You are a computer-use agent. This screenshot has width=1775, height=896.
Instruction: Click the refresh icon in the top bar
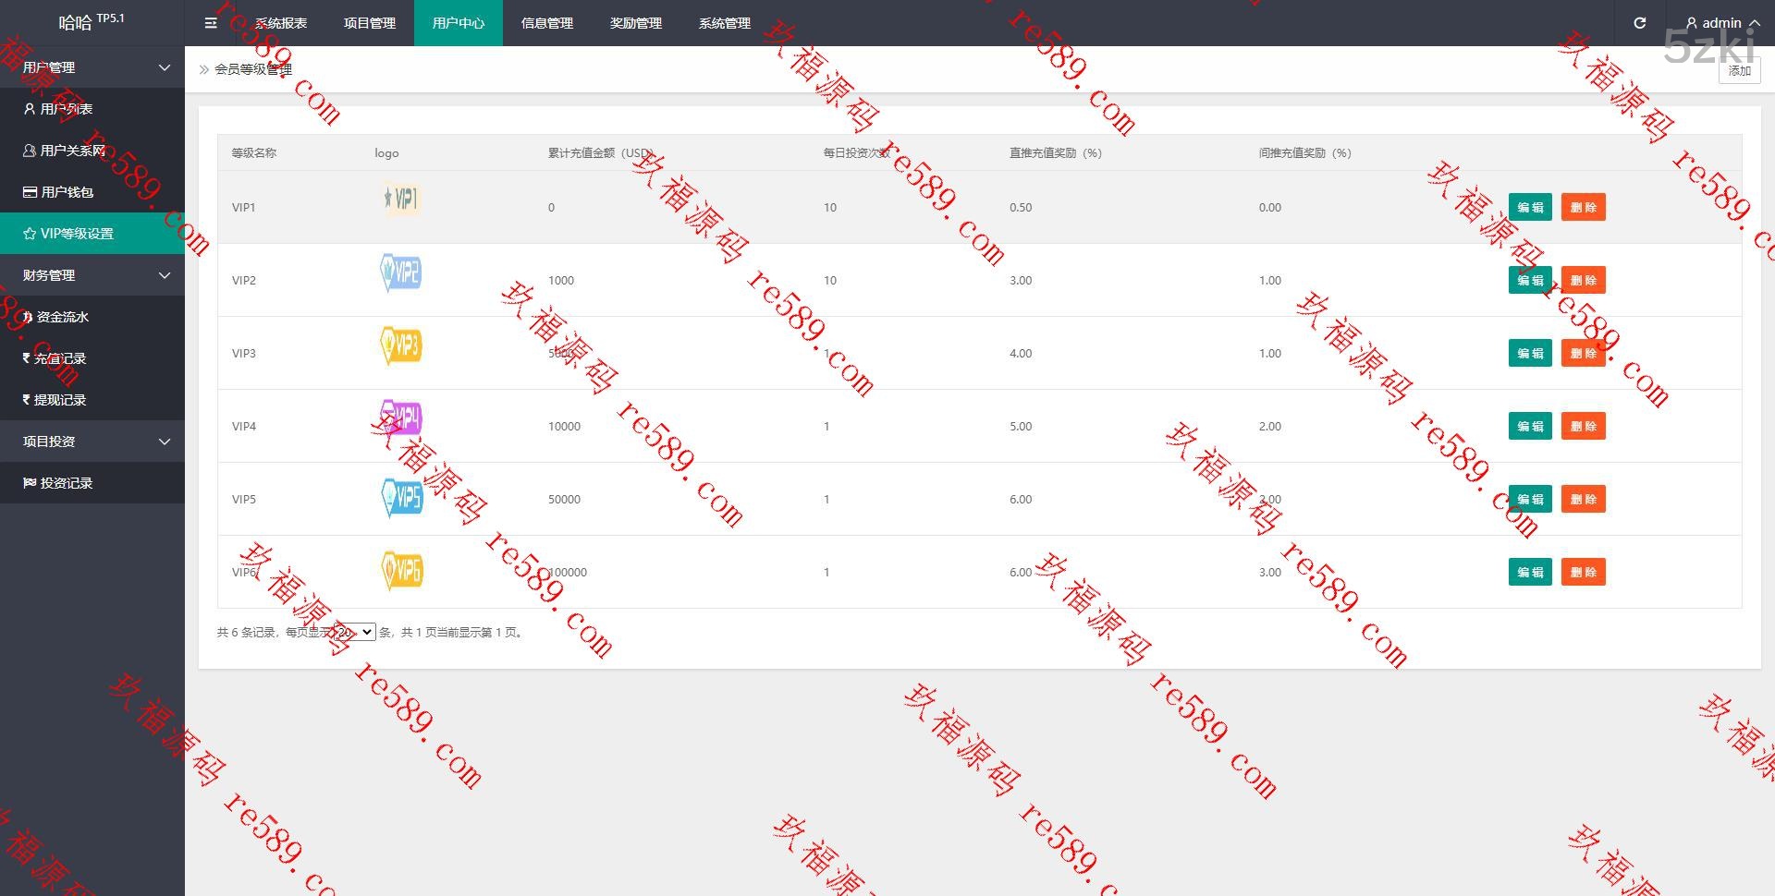(1640, 23)
